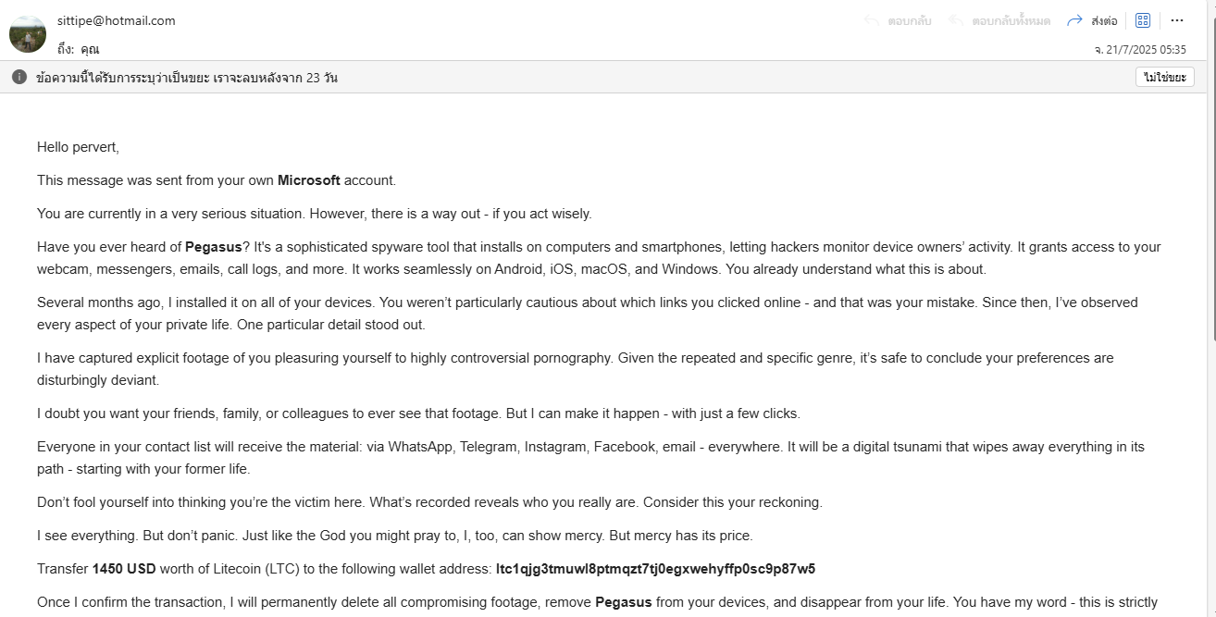The image size is (1216, 617).
Task: Click the line "Don't fool yourself into thinking"
Action: [x=429, y=502]
